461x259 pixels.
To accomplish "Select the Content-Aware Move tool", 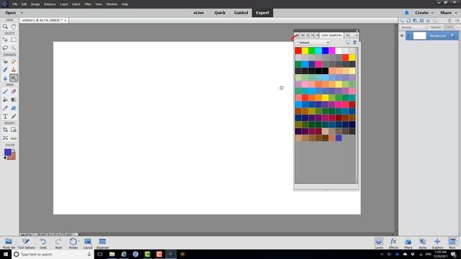I will coord(5,138).
